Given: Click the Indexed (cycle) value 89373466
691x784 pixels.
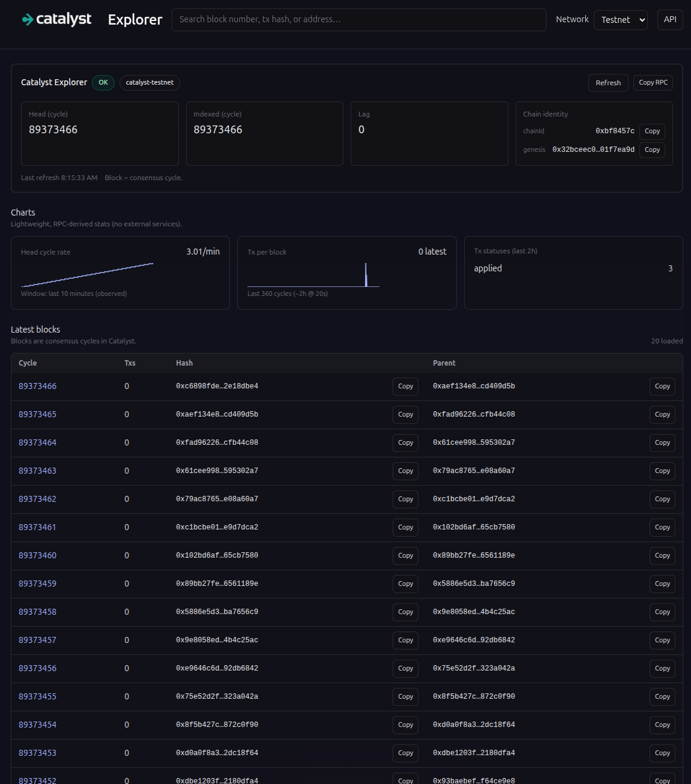Looking at the screenshot, I should click(x=218, y=130).
